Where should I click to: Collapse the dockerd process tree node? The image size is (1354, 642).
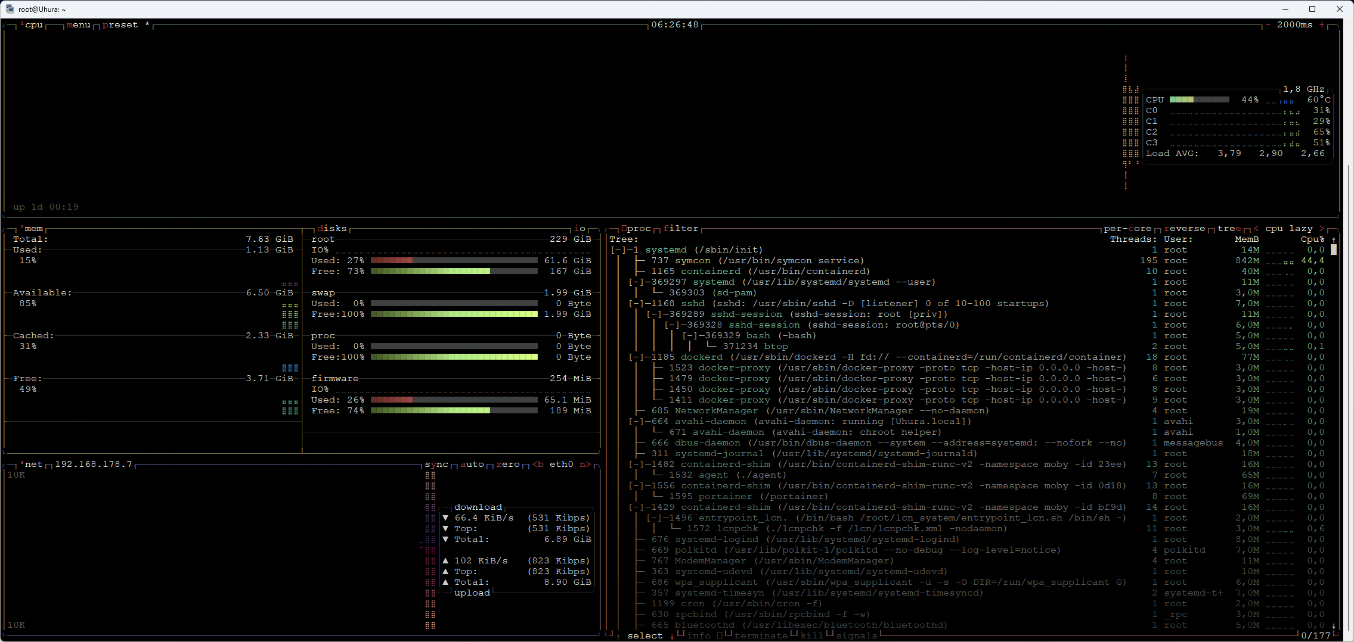click(636, 357)
